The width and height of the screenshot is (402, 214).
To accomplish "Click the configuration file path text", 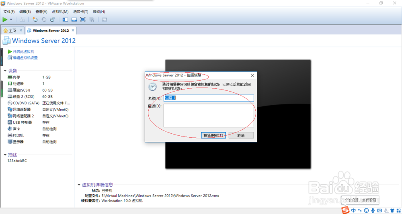I will tap(160, 196).
